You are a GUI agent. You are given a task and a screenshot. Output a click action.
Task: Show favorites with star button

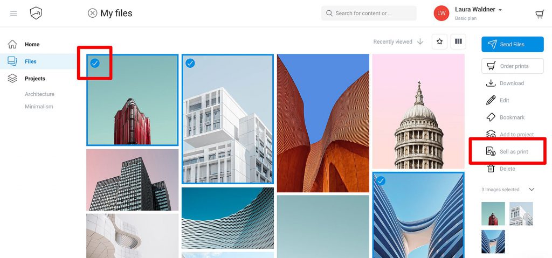(x=439, y=41)
